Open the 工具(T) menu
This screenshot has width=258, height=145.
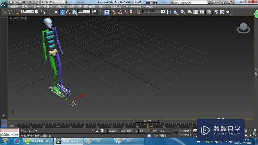pyautogui.click(x=26, y=7)
